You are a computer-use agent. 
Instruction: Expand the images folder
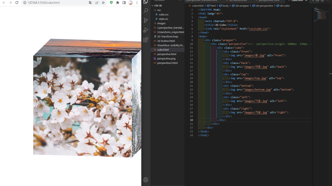click(155, 23)
